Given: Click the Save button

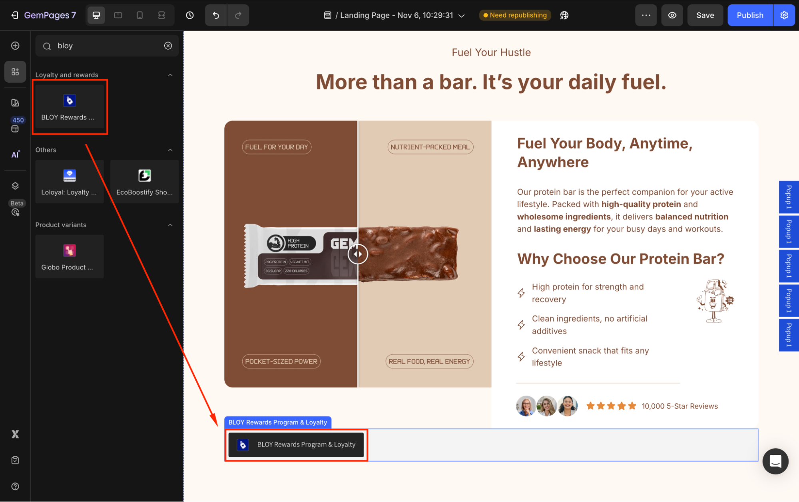Looking at the screenshot, I should (x=705, y=15).
